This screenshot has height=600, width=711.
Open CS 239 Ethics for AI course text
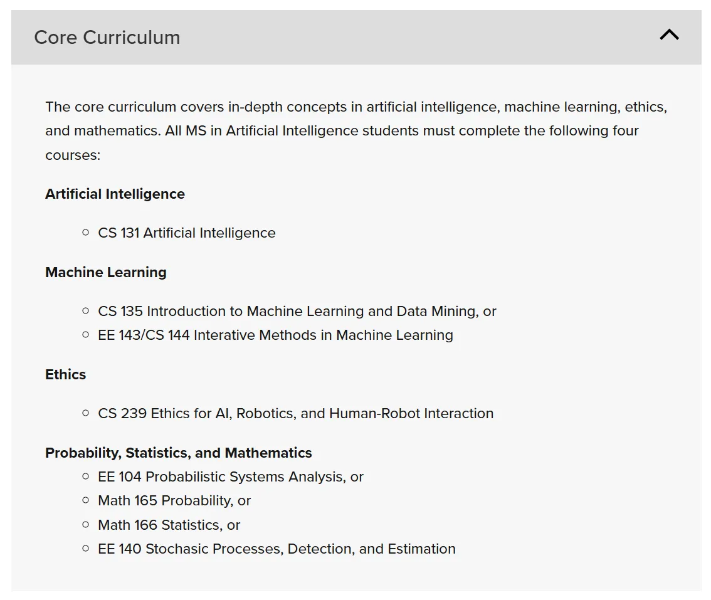click(x=295, y=414)
